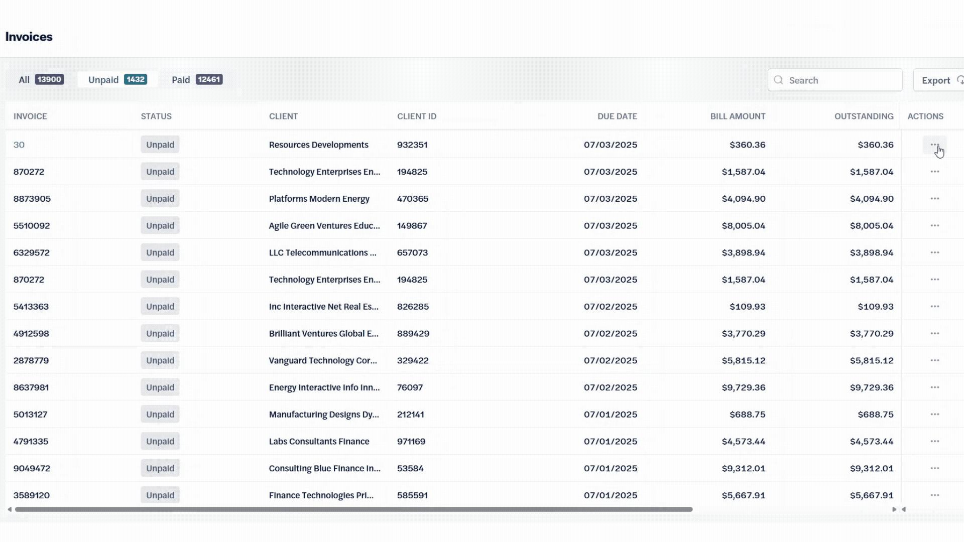Open actions menu for invoice 9049472
Viewport: 964px width, 542px height.
tap(934, 468)
